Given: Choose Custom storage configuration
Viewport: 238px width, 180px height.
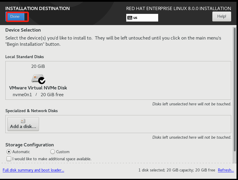Looking at the screenshot, I should point(53,152).
